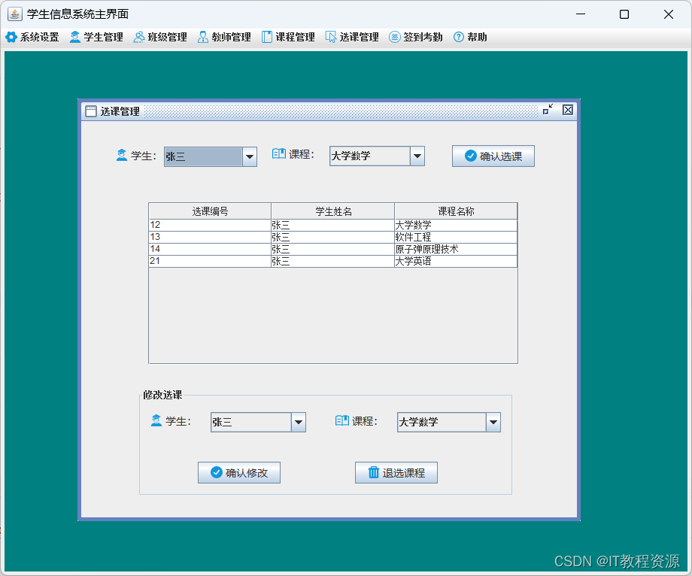Open the 课程管理 menu
The image size is (692, 576).
pyautogui.click(x=288, y=37)
